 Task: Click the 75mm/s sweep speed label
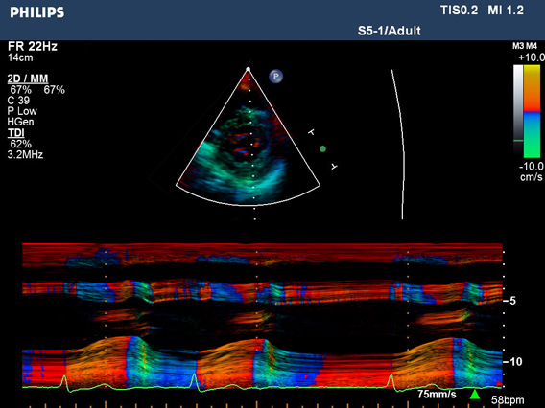437,395
